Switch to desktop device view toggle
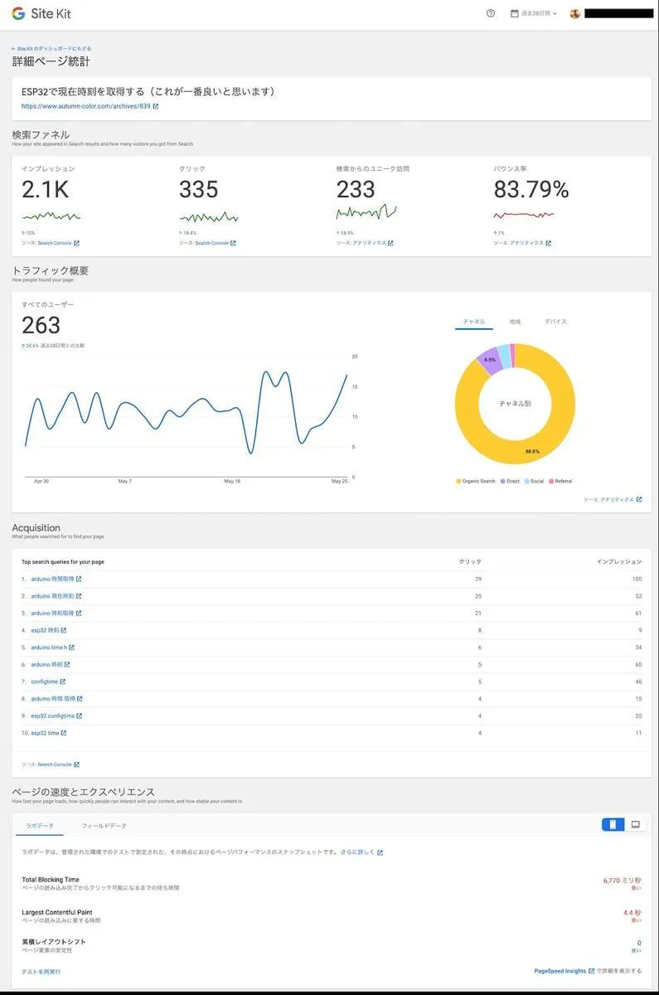659x995 pixels. click(x=635, y=824)
